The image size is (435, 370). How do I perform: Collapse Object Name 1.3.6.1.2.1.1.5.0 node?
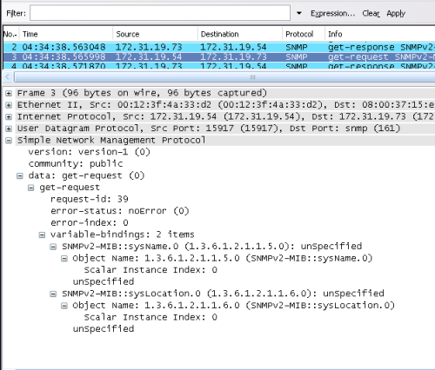pos(64,259)
